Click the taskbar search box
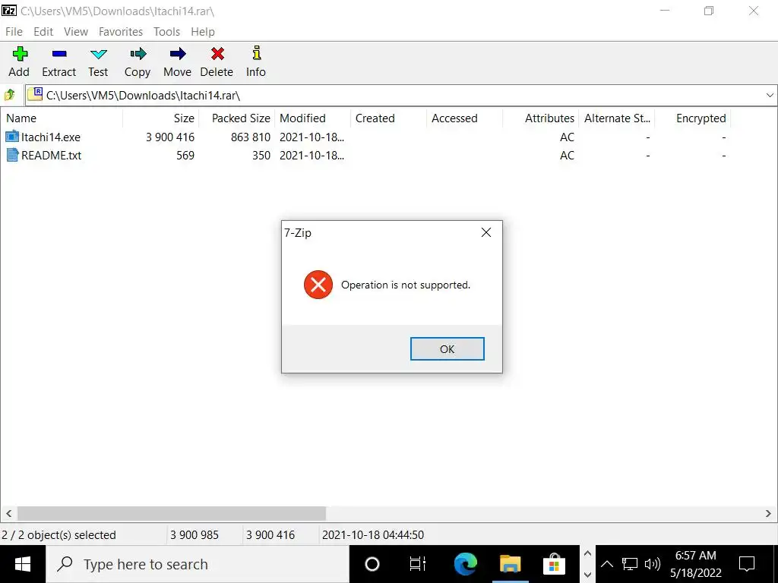 click(198, 564)
